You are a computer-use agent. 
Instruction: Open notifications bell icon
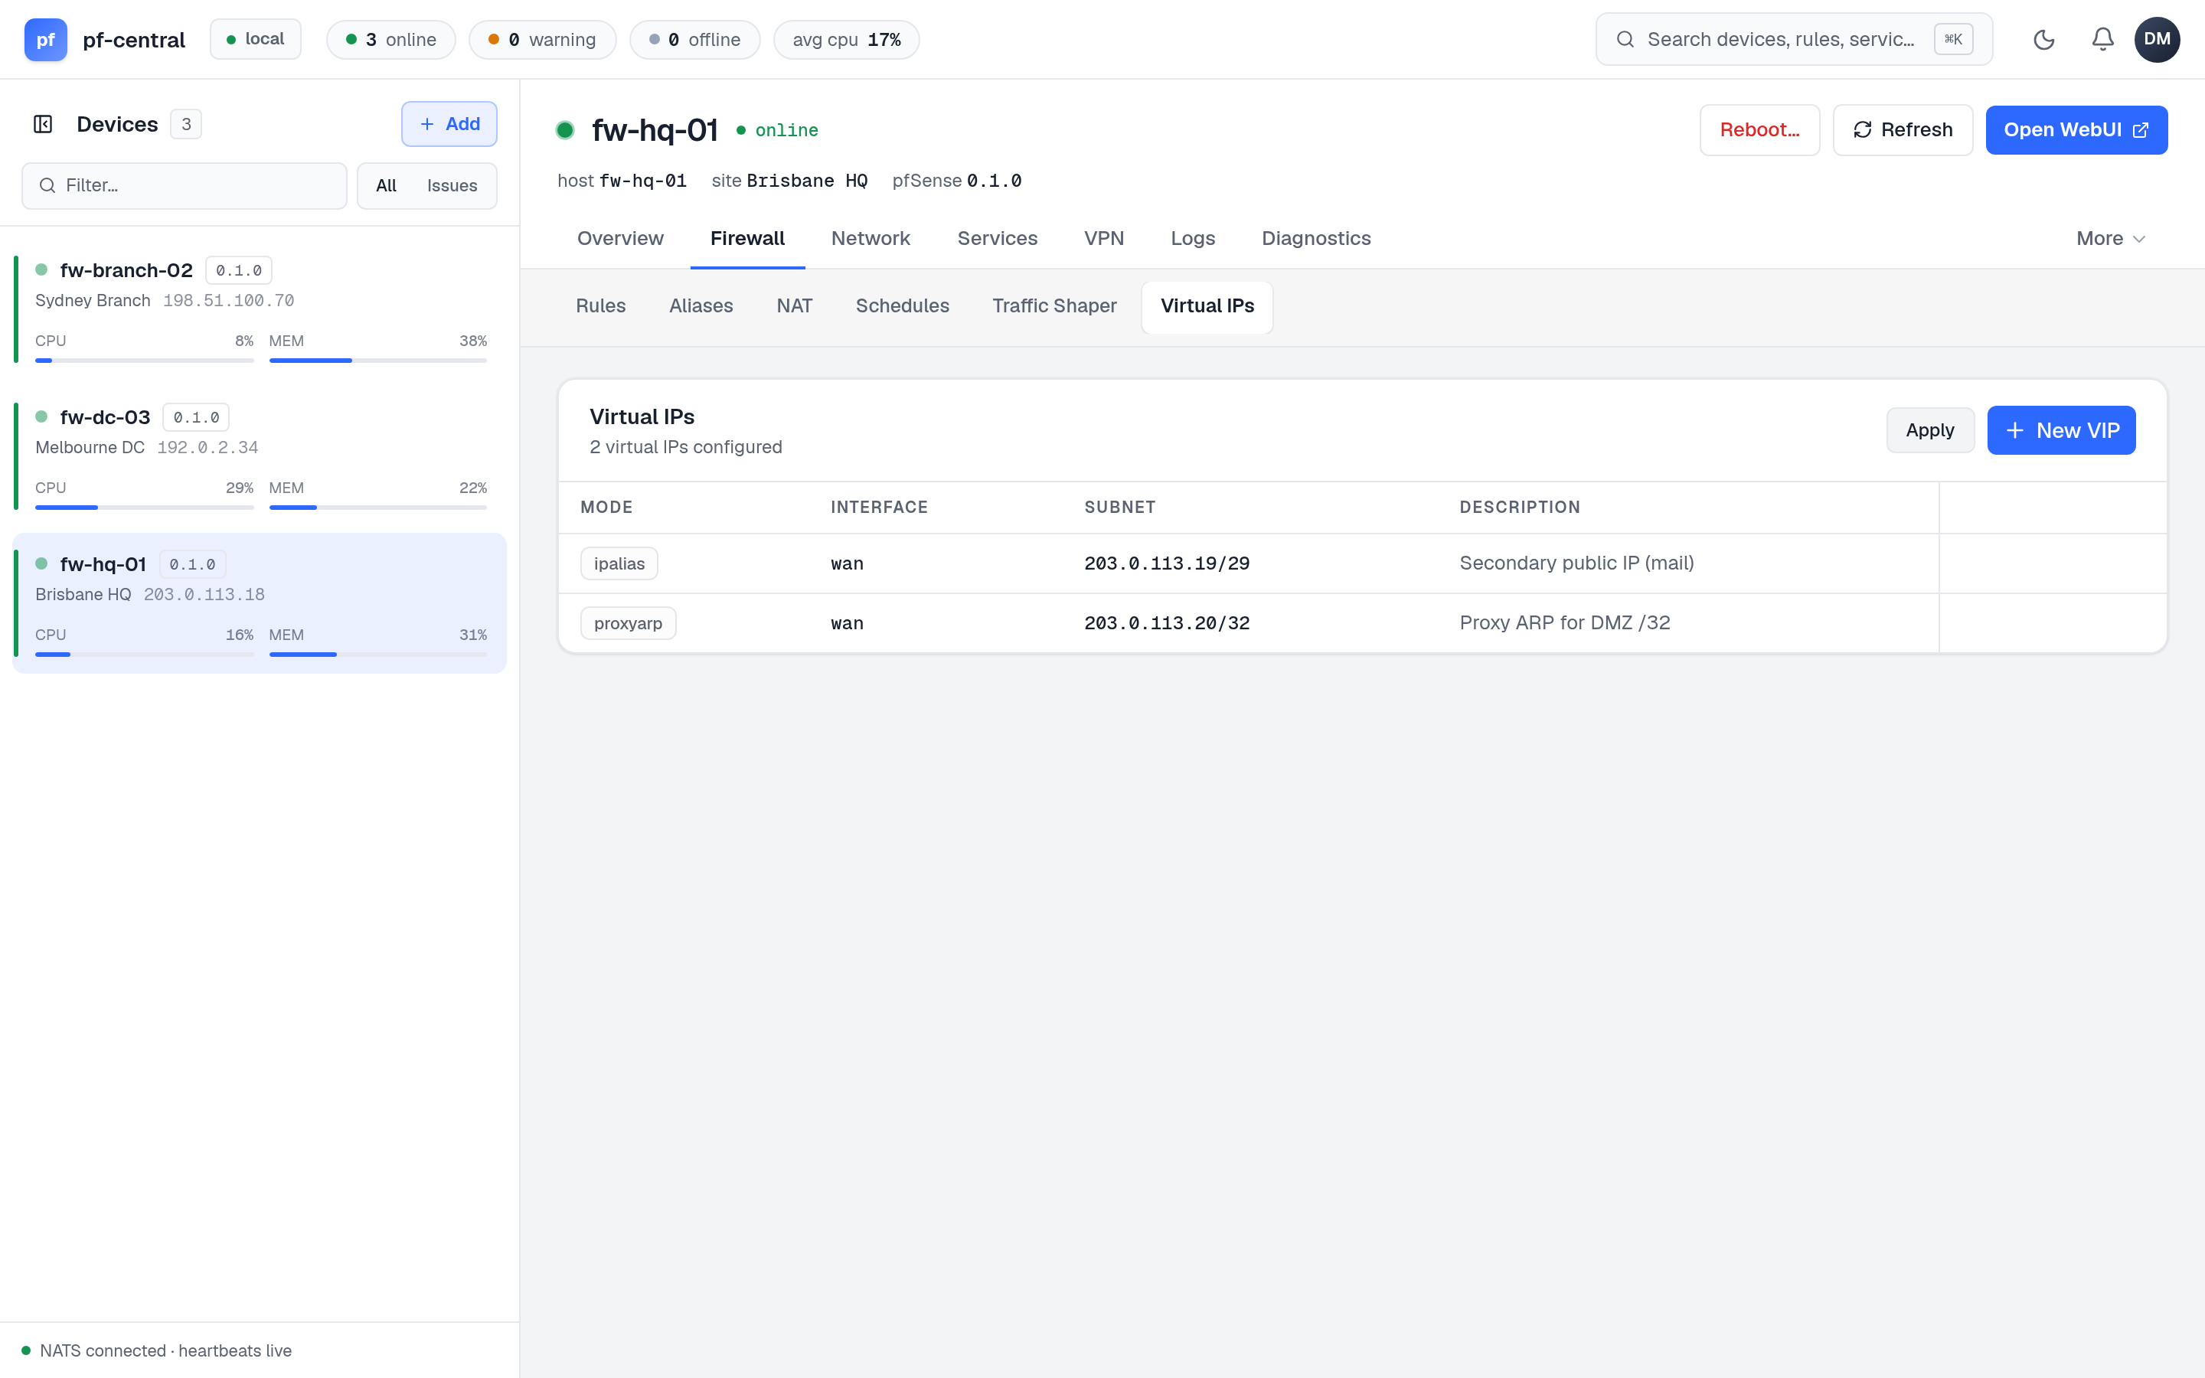[2102, 39]
